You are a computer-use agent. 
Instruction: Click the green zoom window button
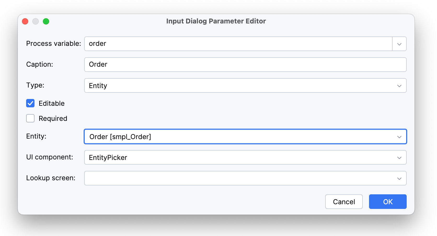[46, 21]
